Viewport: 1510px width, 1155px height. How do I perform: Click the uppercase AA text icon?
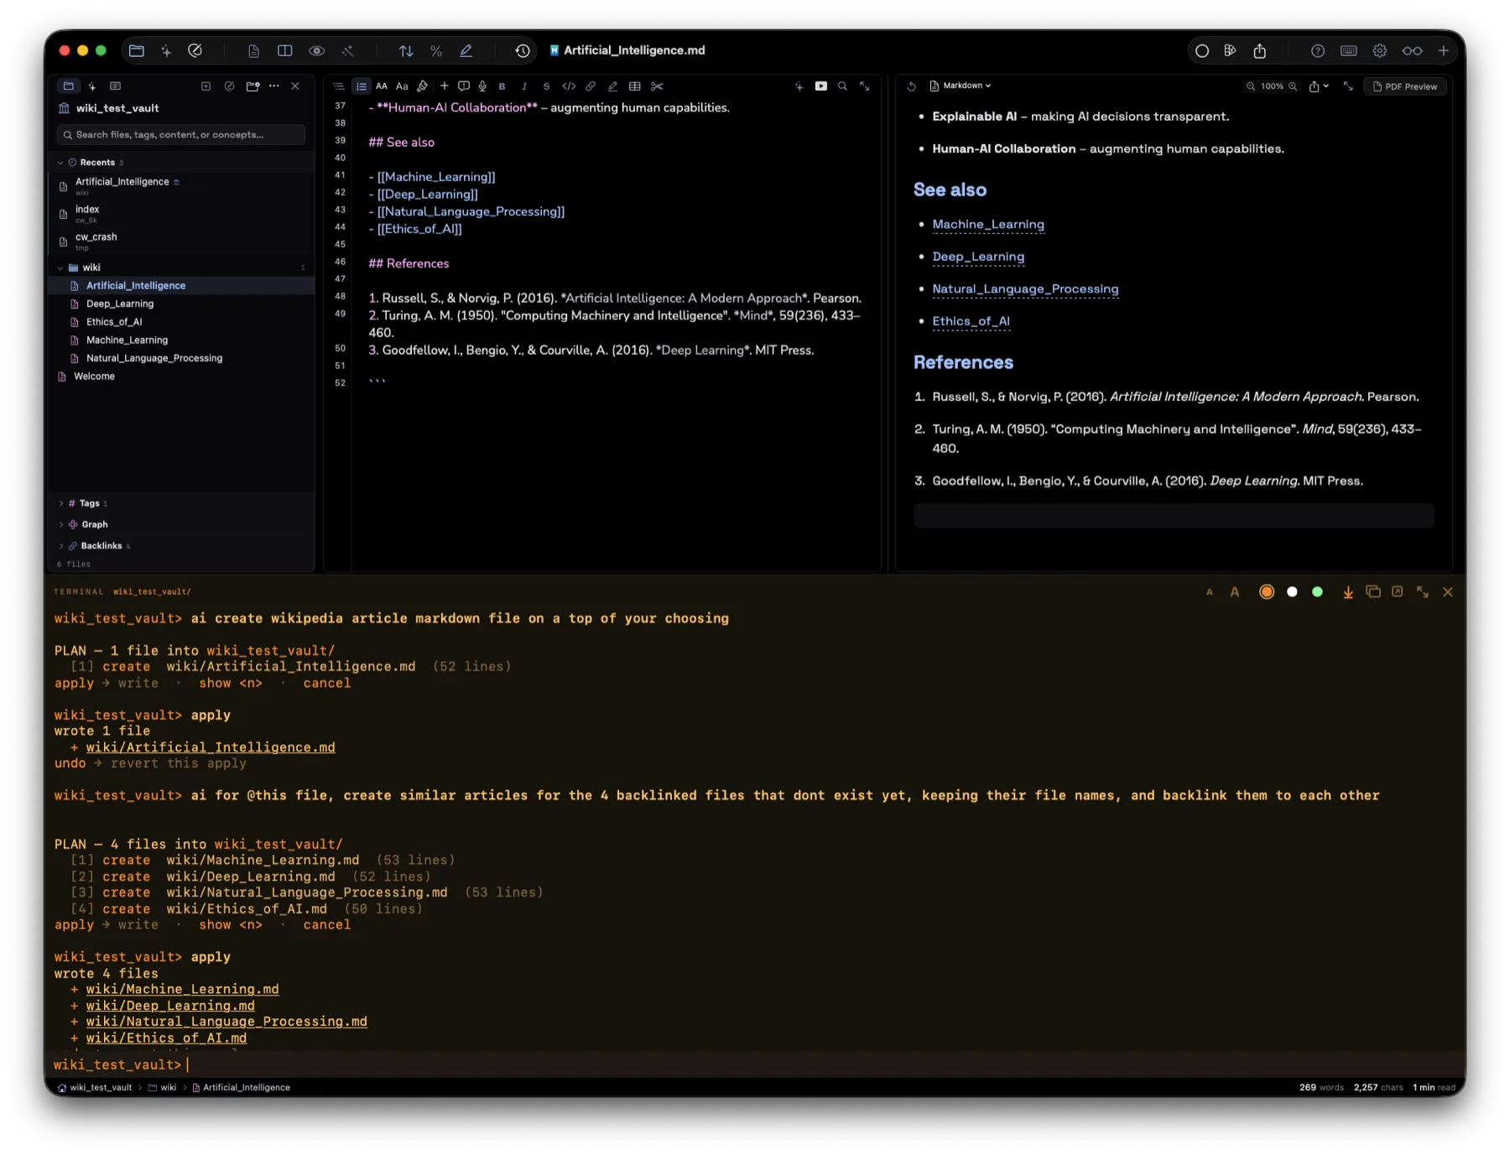tap(382, 86)
